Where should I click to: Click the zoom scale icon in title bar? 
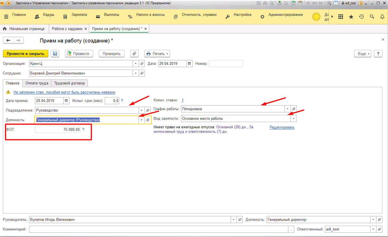coord(329,3)
